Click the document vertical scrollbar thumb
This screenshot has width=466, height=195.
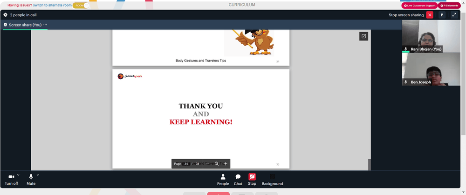point(370,164)
